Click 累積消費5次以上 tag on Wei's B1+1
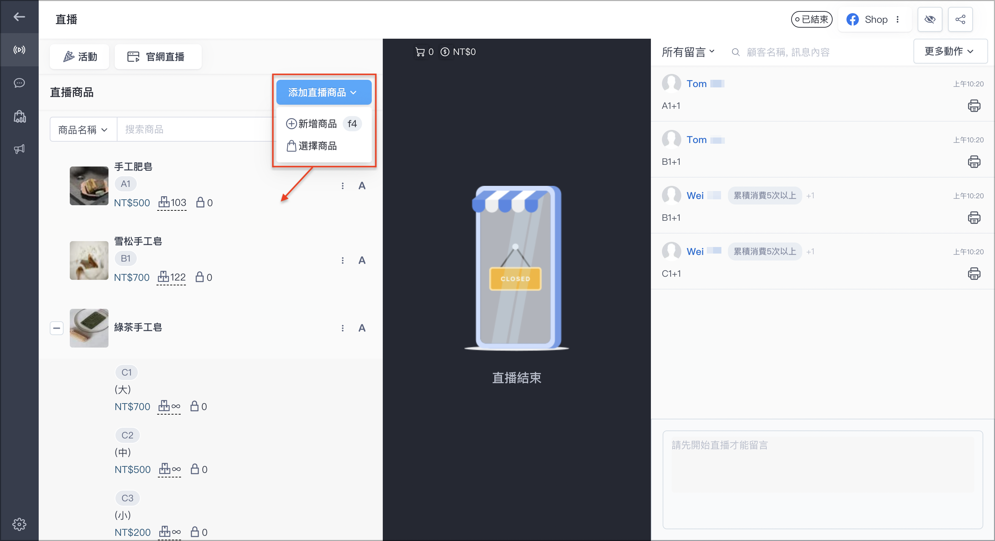Viewport: 995px width, 541px height. [765, 196]
